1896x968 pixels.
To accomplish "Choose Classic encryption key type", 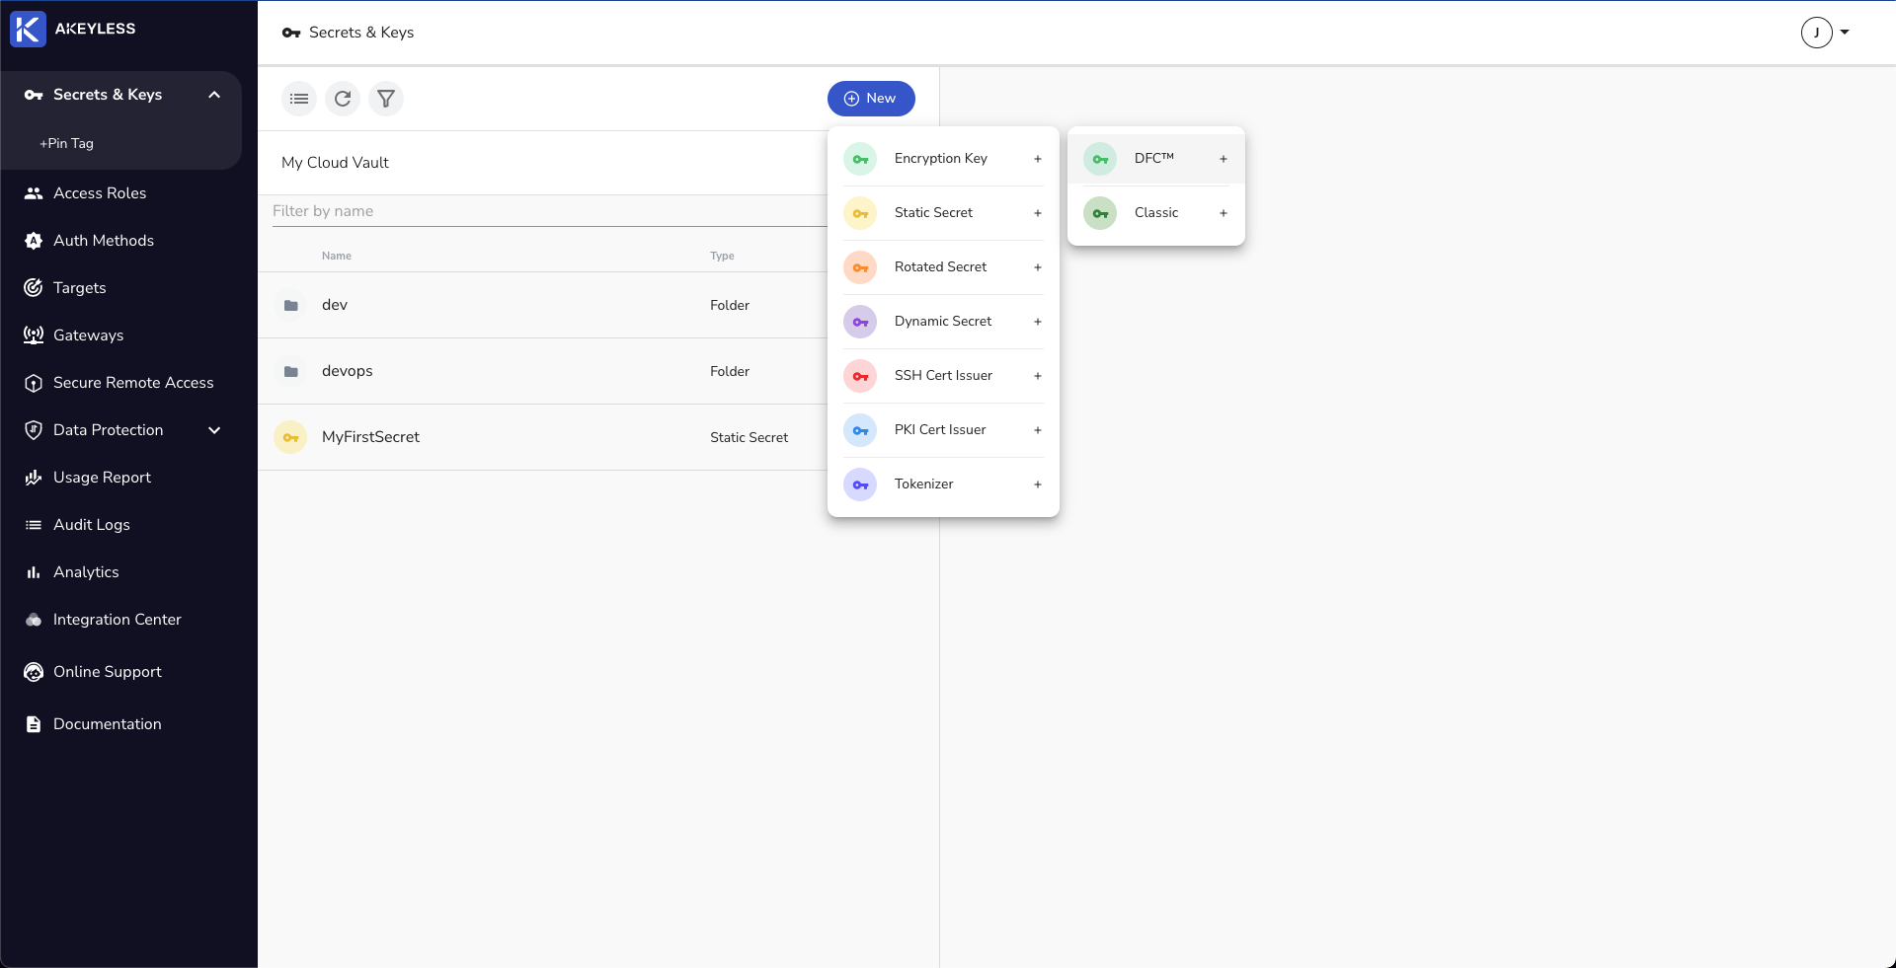I will tap(1156, 213).
